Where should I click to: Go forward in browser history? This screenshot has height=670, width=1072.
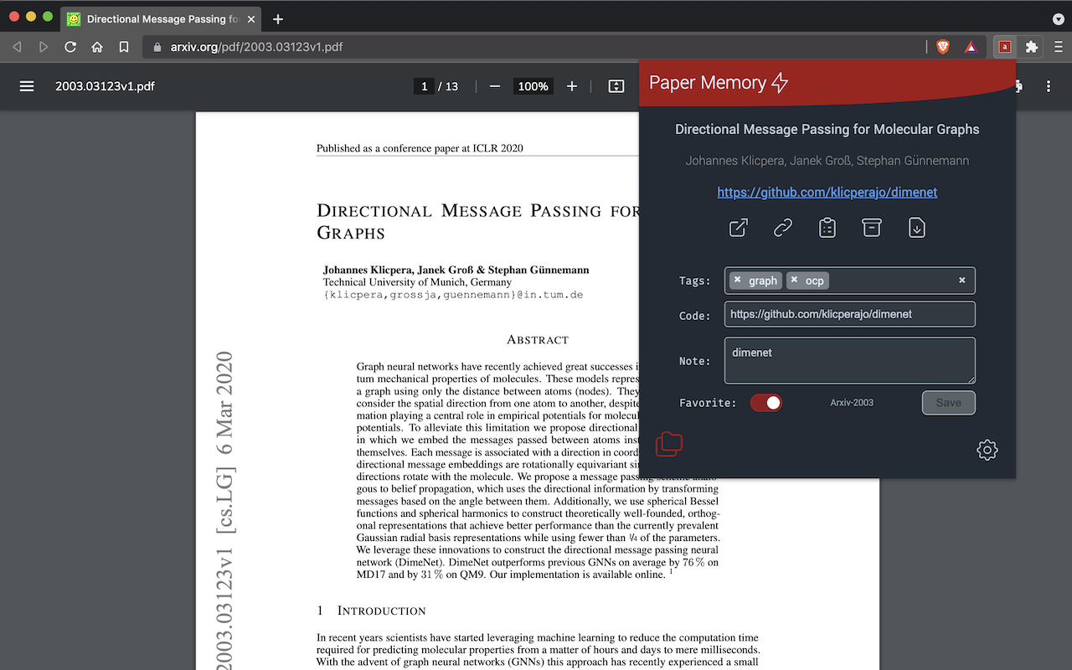(44, 47)
